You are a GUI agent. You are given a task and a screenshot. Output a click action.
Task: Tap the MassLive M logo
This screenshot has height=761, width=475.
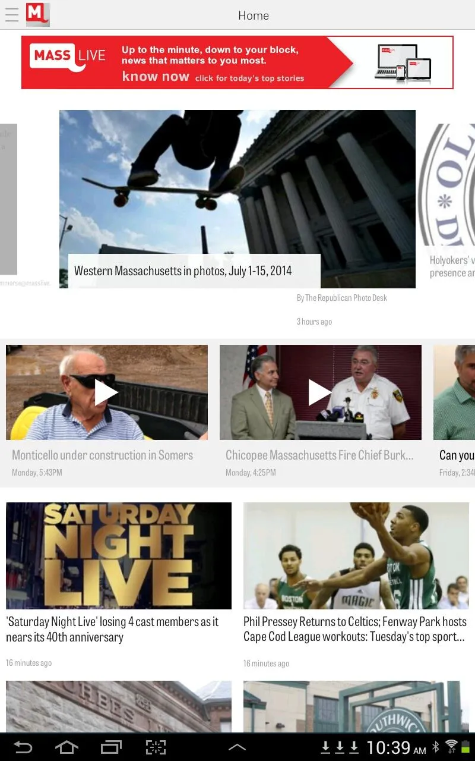coord(37,15)
